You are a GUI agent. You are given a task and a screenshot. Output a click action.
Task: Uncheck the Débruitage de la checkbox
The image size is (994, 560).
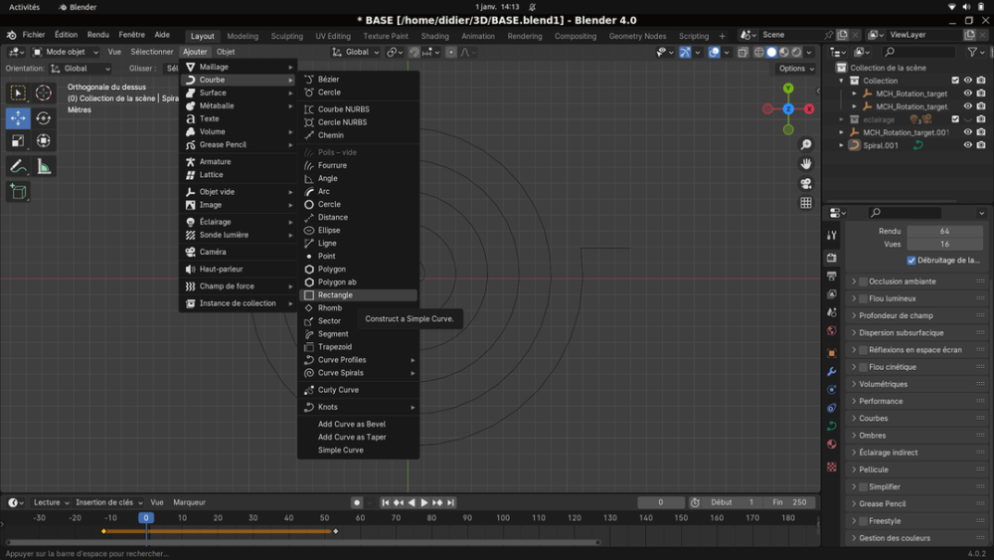click(x=911, y=261)
